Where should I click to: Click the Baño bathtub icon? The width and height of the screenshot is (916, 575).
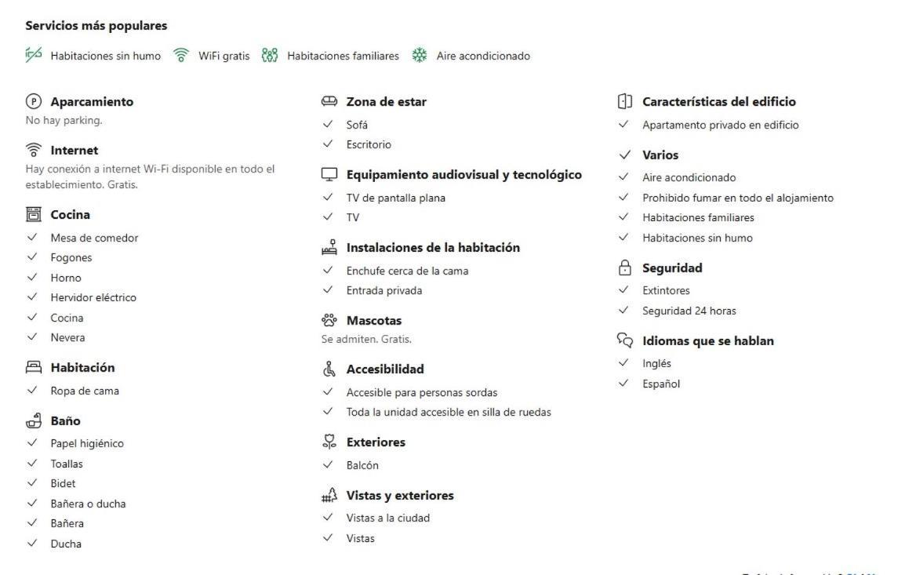(x=33, y=420)
